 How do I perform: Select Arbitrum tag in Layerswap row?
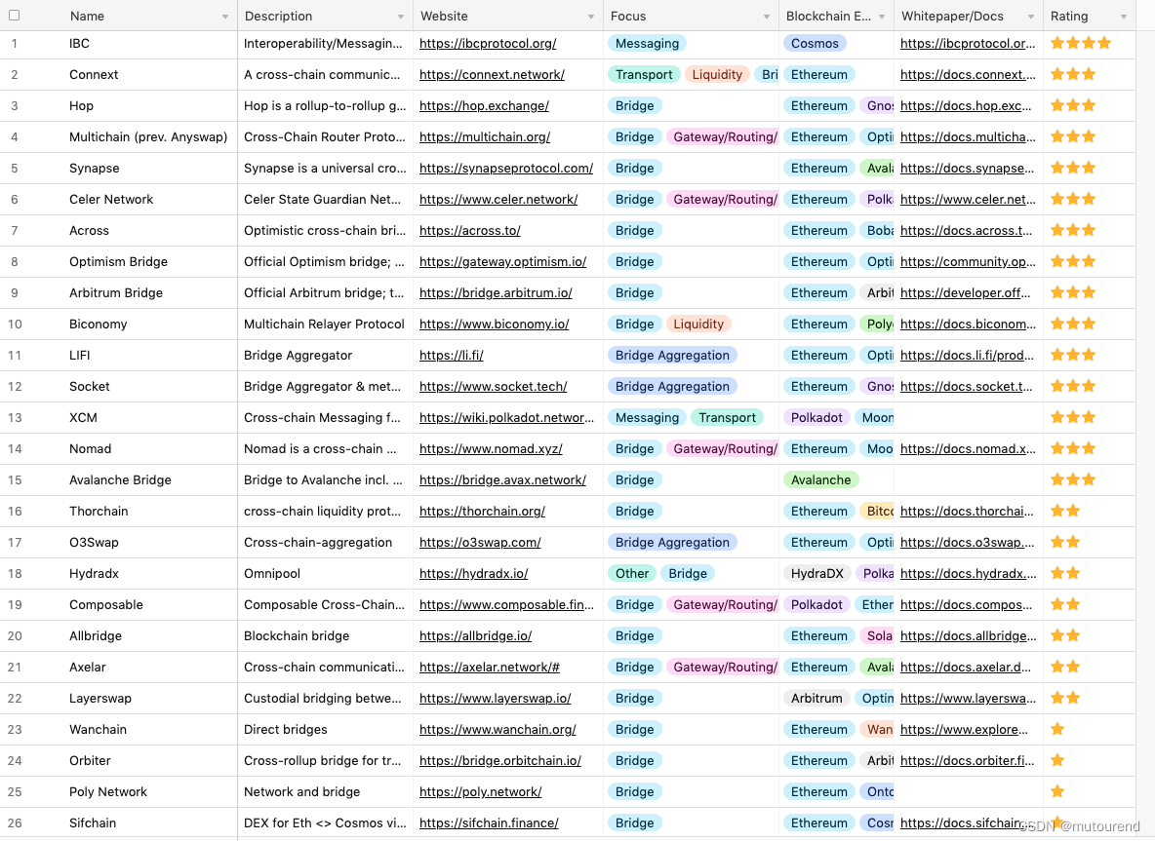(816, 699)
